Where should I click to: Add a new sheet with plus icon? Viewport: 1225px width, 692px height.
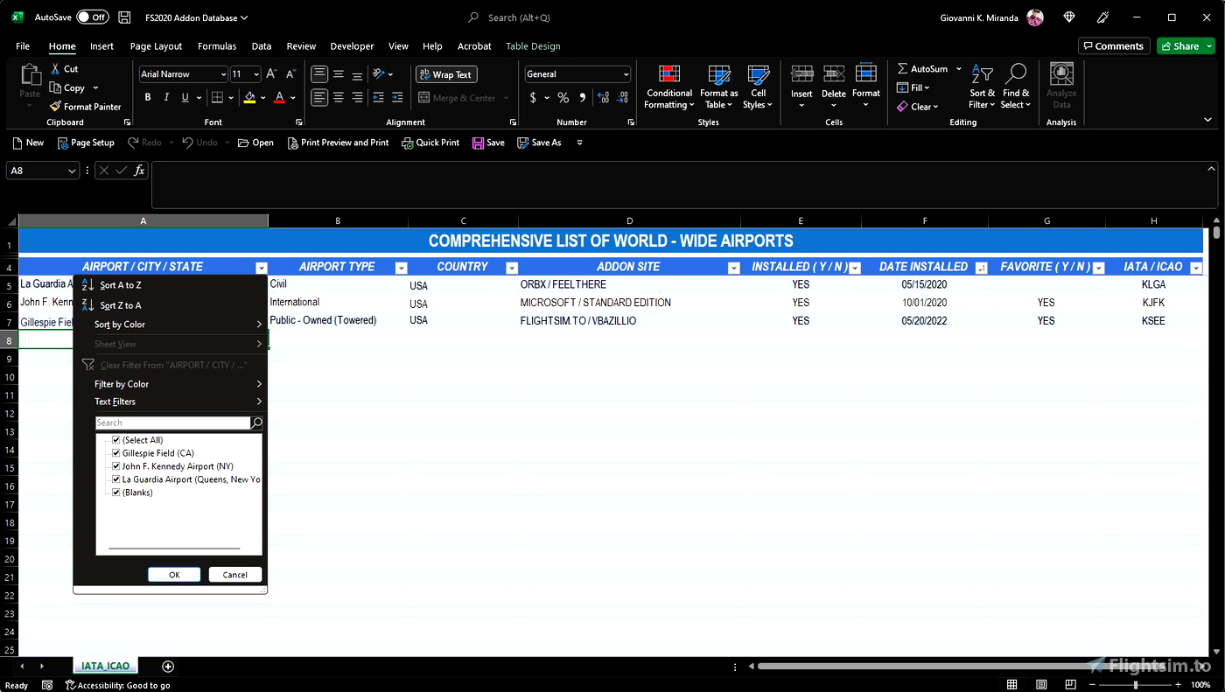point(168,667)
